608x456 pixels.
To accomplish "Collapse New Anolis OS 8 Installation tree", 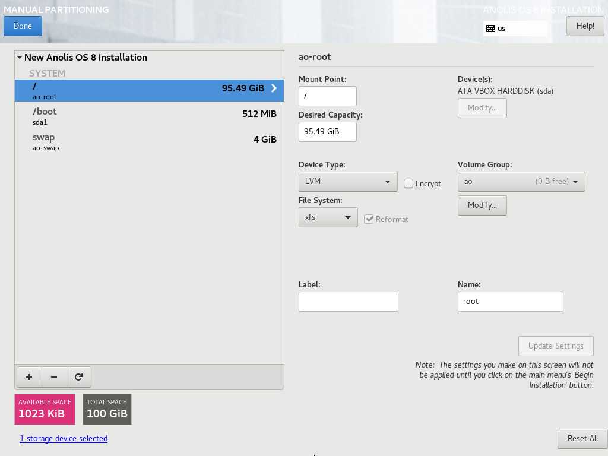I will [x=20, y=57].
